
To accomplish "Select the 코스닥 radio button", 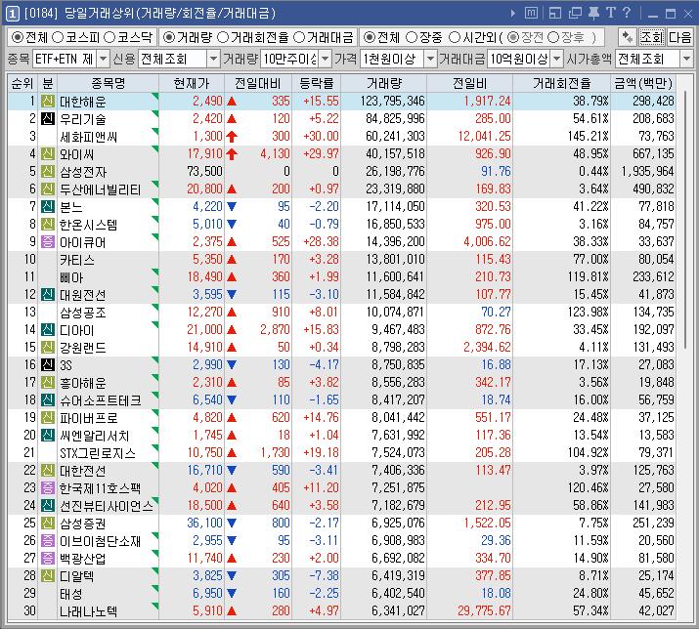I will (109, 37).
